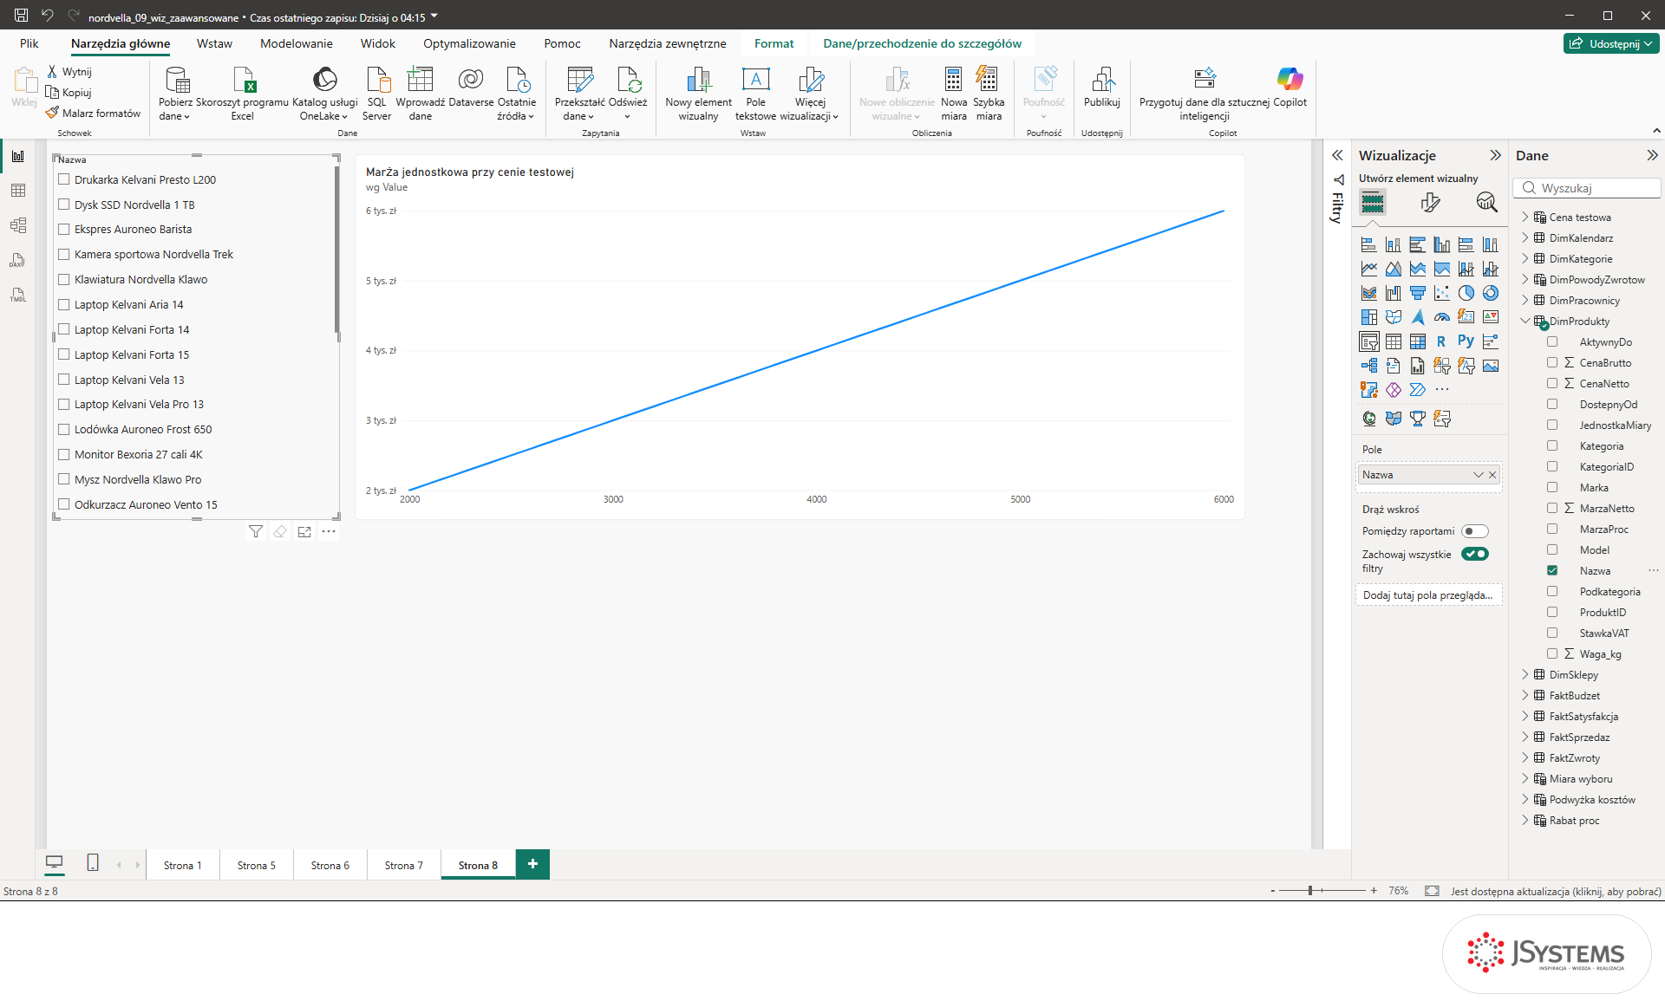
Task: Expand the FaktSprzedaz table
Action: pyautogui.click(x=1525, y=737)
